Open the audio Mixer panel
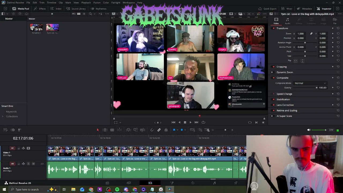The width and height of the screenshot is (343, 193). pos(287,9)
